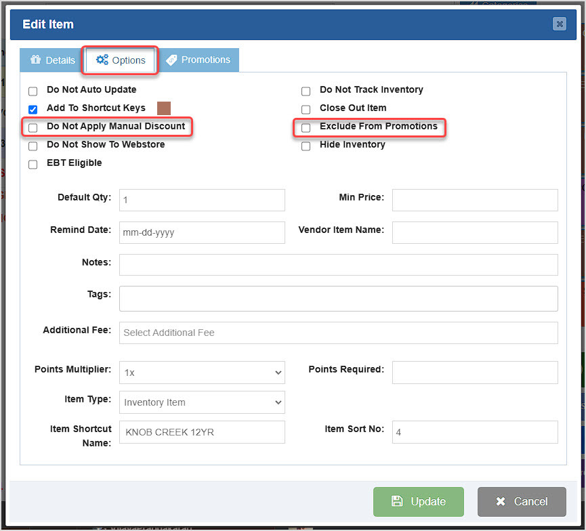Enable Do Not Auto Update
The image size is (586, 531).
tap(33, 90)
